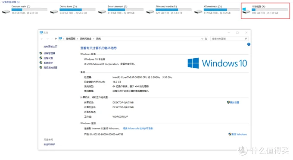
Task: Click installed RAM value '16.0 GB'
Action: 117,82
